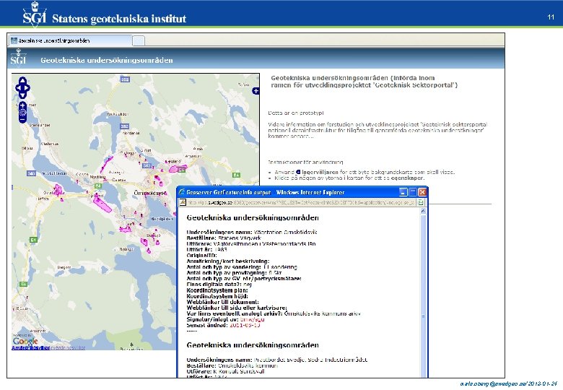Screen dimensions: 563x390
Task: Maximize the Geoserver GetFeatureInfo popup window
Action: coord(413,192)
